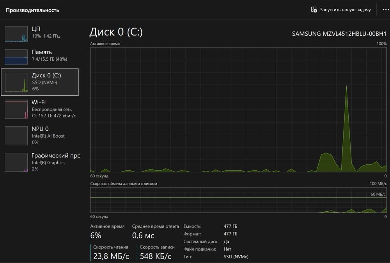Click the 548 КБ/с write speed value

click(x=156, y=256)
